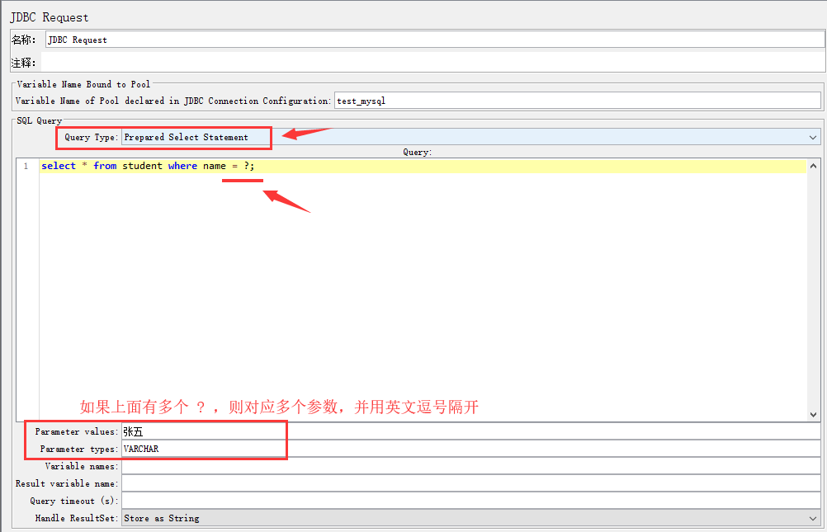Image resolution: width=827 pixels, height=532 pixels.
Task: Expand the Handle ResultSet dropdown
Action: [x=470, y=518]
